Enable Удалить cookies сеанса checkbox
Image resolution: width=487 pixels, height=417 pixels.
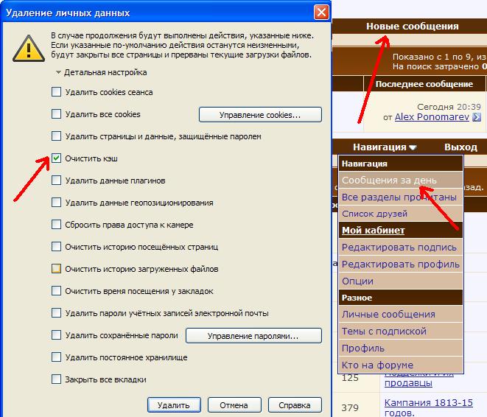[56, 92]
